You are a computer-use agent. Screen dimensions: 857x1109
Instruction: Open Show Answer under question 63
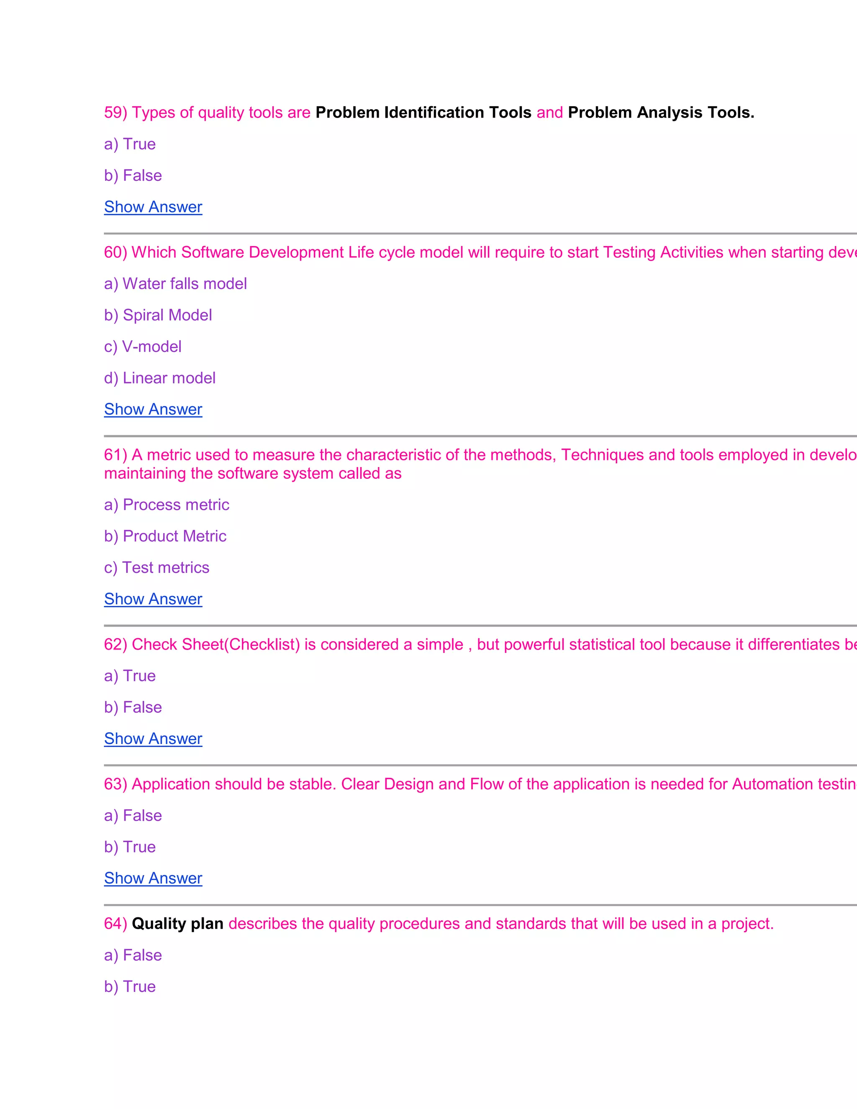click(x=153, y=878)
